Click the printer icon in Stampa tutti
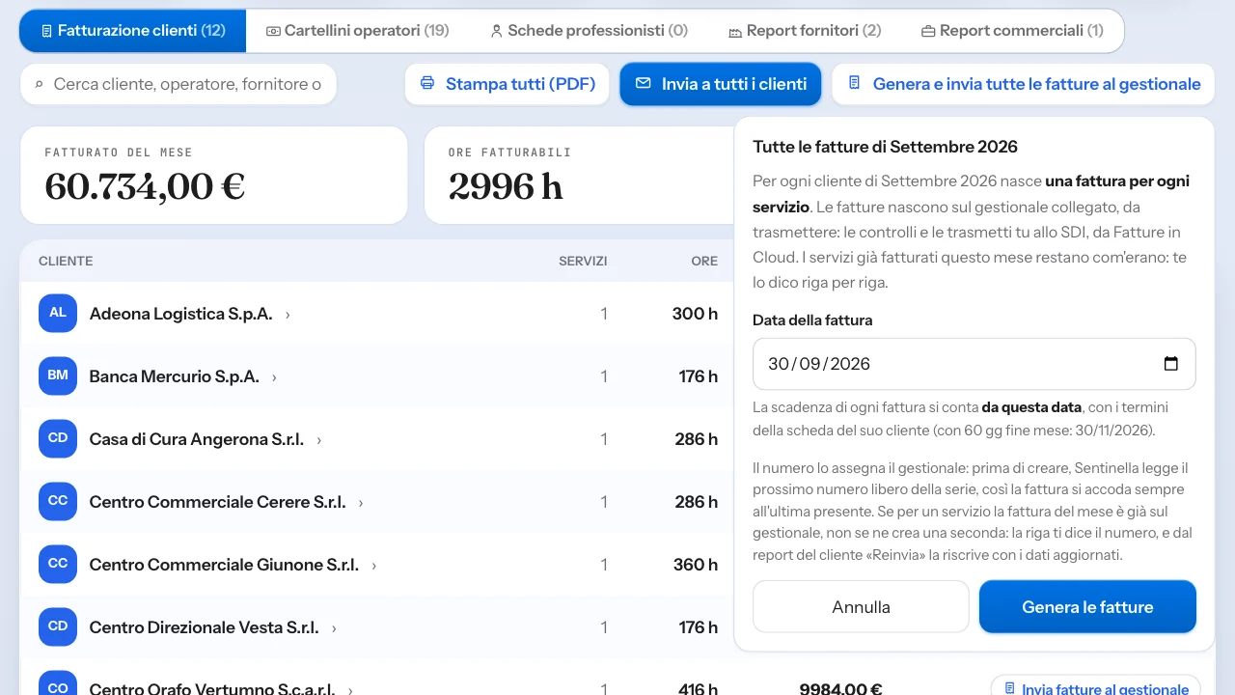The height and width of the screenshot is (695, 1235). (x=427, y=84)
